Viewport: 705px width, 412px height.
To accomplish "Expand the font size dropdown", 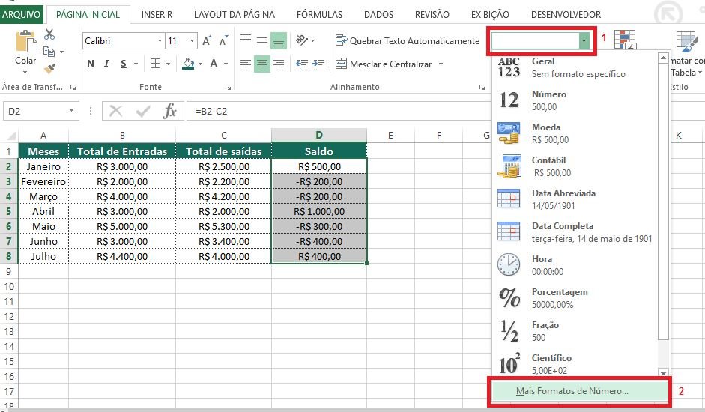I will [193, 41].
